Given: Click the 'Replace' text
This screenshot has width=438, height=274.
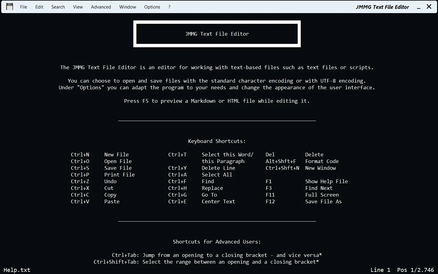Looking at the screenshot, I should [212, 188].
